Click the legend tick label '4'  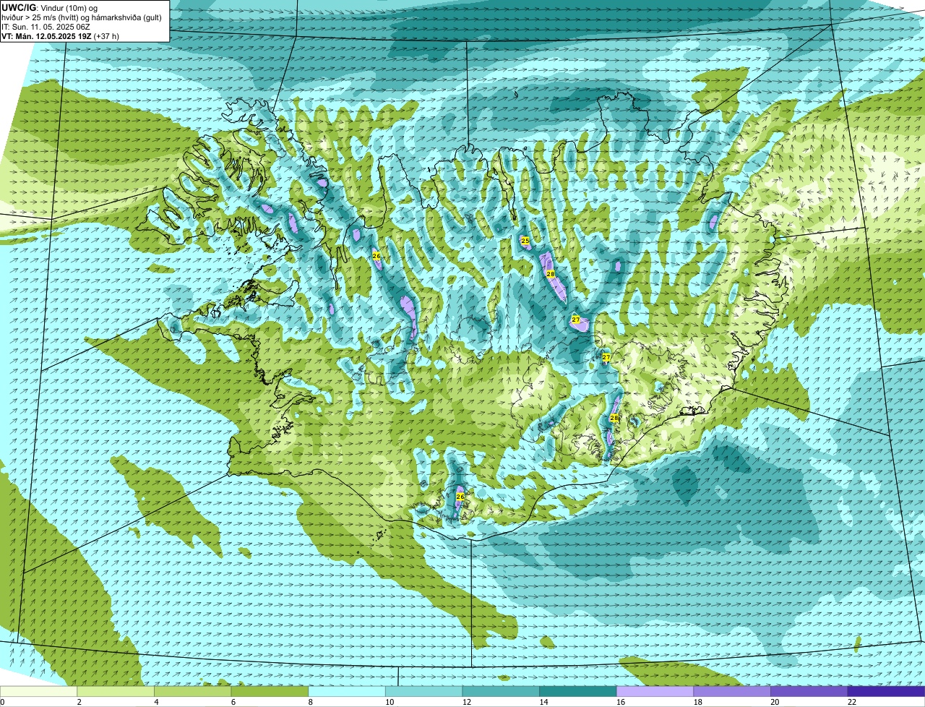pos(156,702)
